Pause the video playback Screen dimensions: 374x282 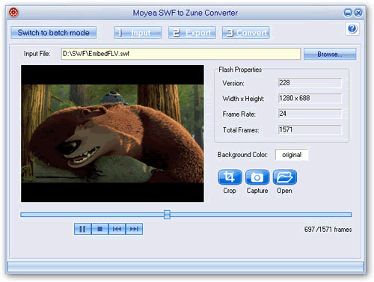tap(82, 229)
